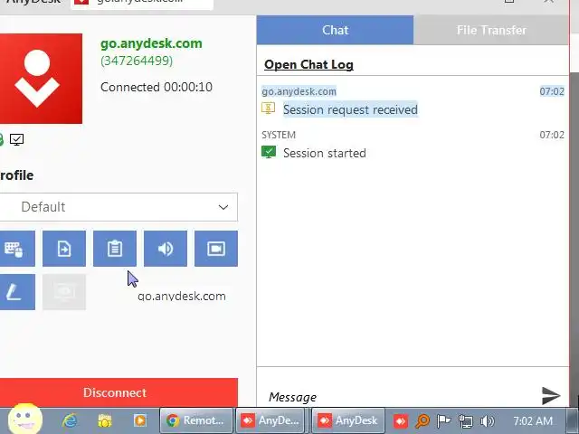Image resolution: width=579 pixels, height=434 pixels.
Task: Open the Default profile dropdown
Action: [119, 207]
